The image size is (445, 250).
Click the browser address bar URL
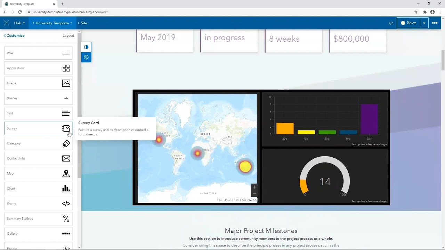pyautogui.click(x=70, y=12)
